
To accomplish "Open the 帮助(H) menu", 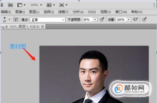I will coord(137,12).
